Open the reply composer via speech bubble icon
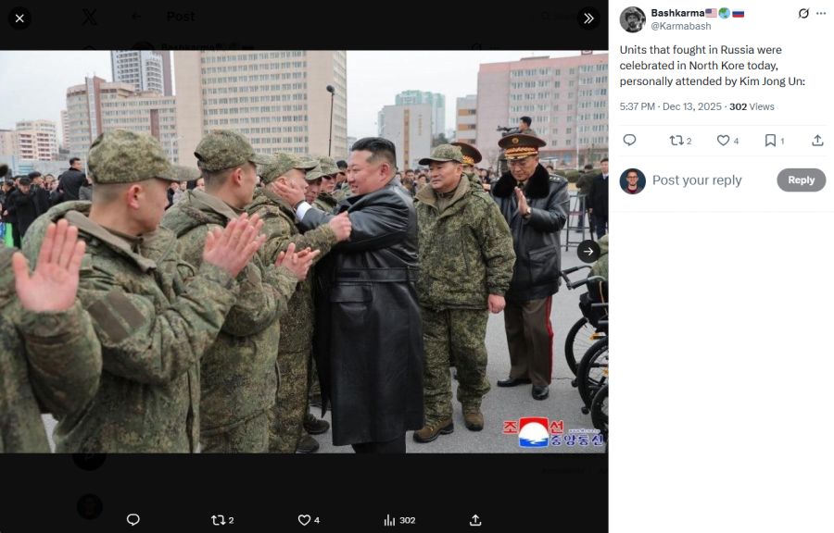 point(630,140)
